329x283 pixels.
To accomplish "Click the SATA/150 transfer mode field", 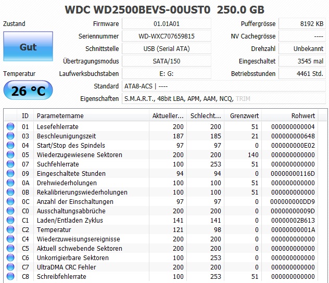I will click(x=167, y=61).
